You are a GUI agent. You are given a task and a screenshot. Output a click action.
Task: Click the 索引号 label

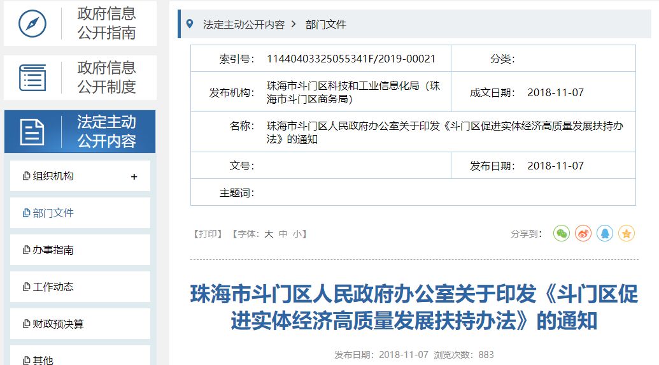[x=237, y=59]
